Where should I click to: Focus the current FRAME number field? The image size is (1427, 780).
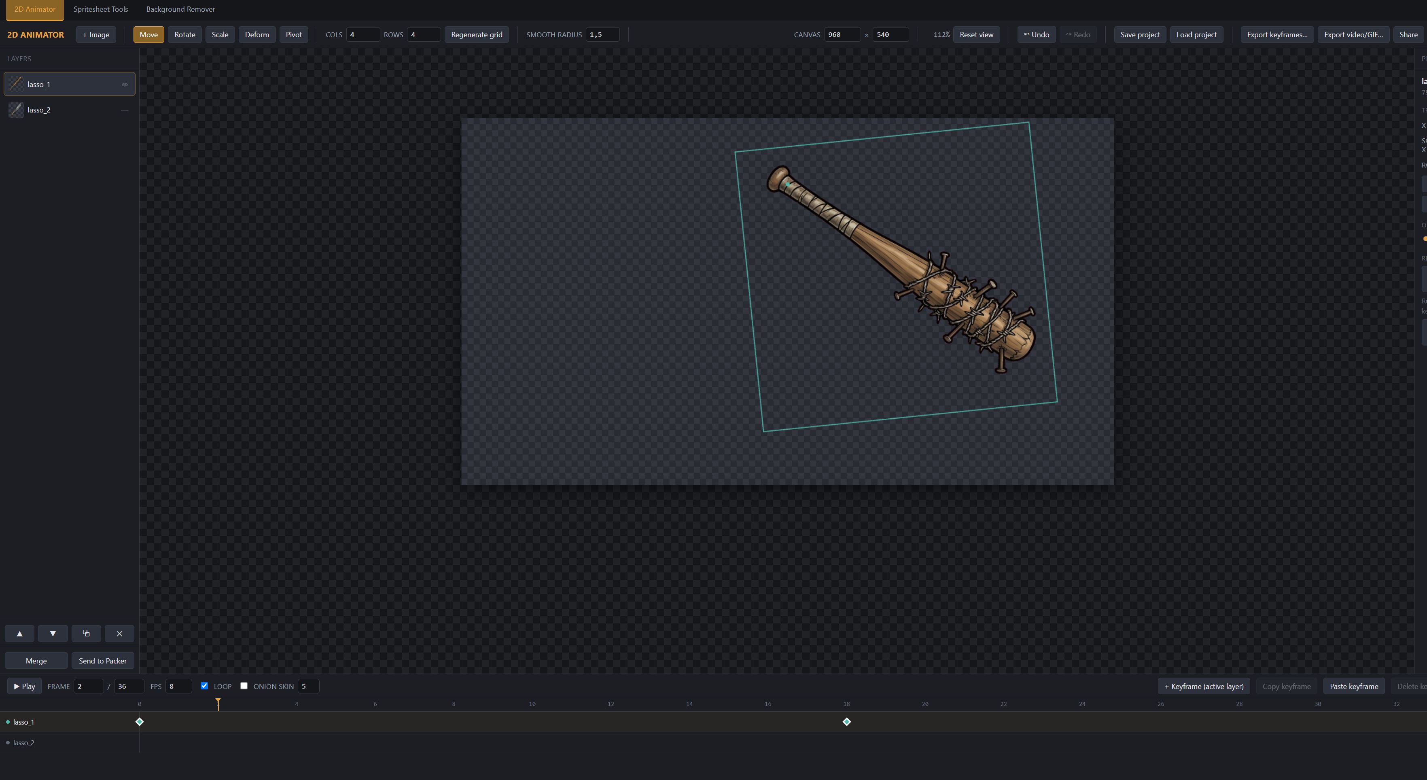[x=89, y=686]
